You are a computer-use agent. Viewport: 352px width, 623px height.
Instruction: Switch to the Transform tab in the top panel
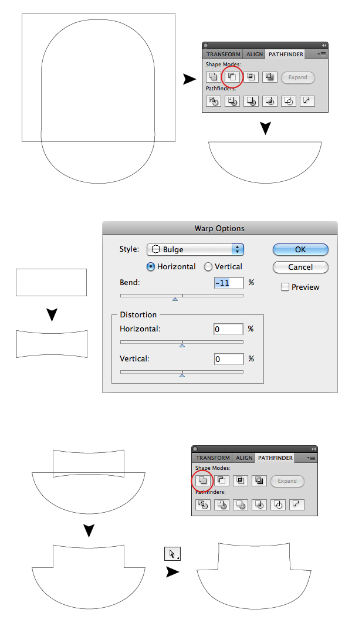(222, 55)
